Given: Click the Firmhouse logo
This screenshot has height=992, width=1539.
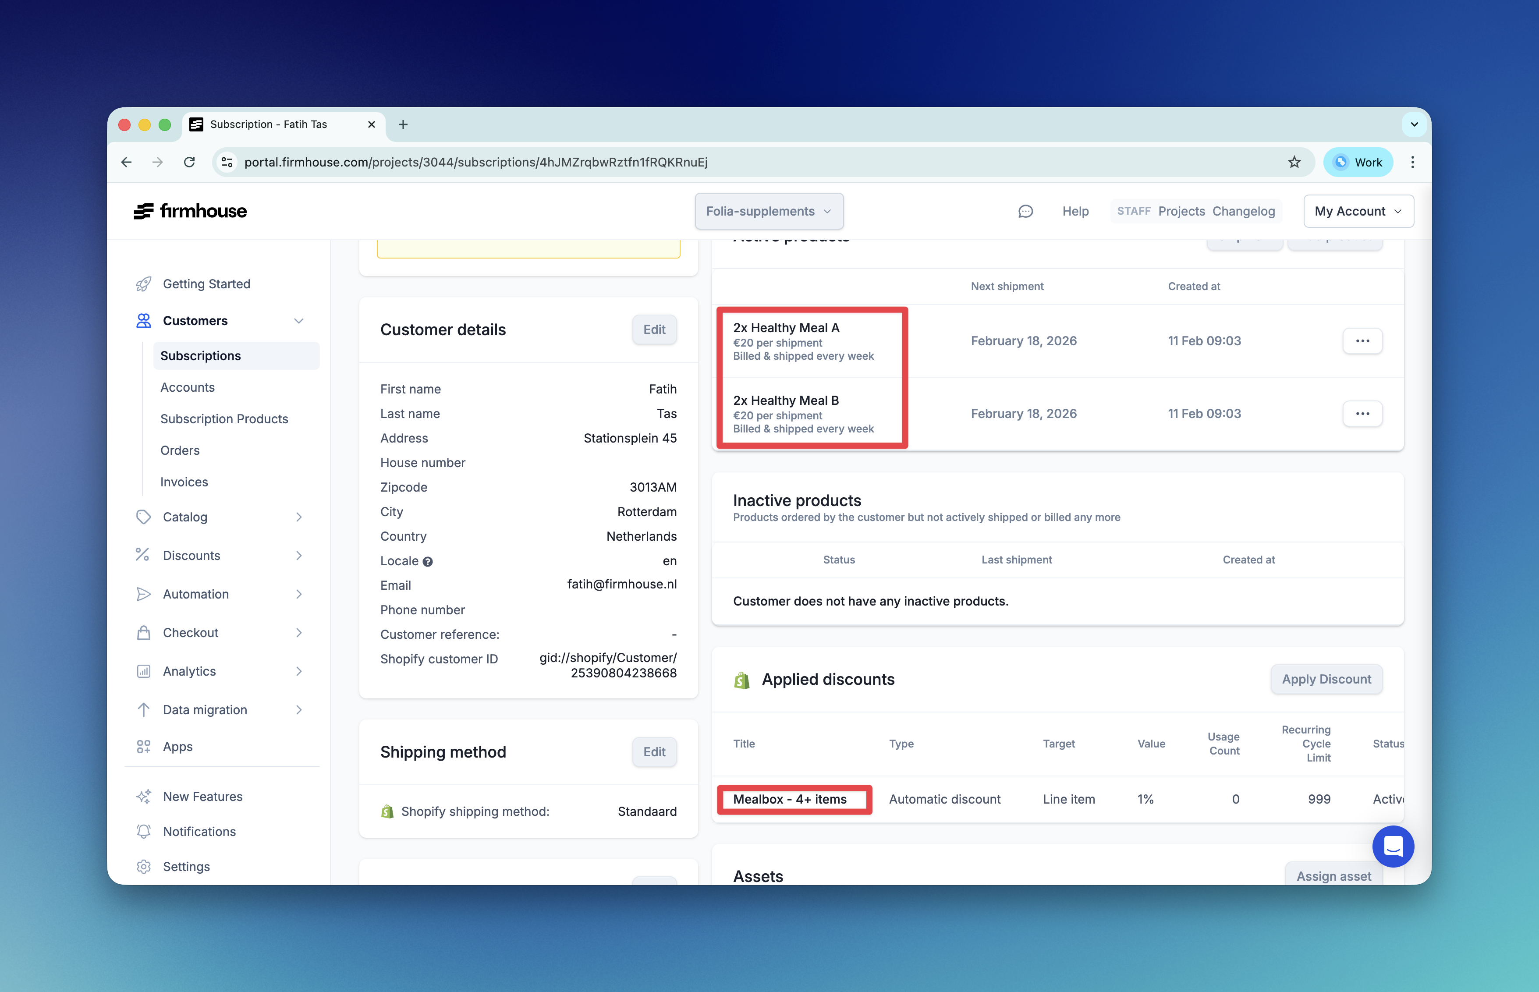Looking at the screenshot, I should click(190, 211).
